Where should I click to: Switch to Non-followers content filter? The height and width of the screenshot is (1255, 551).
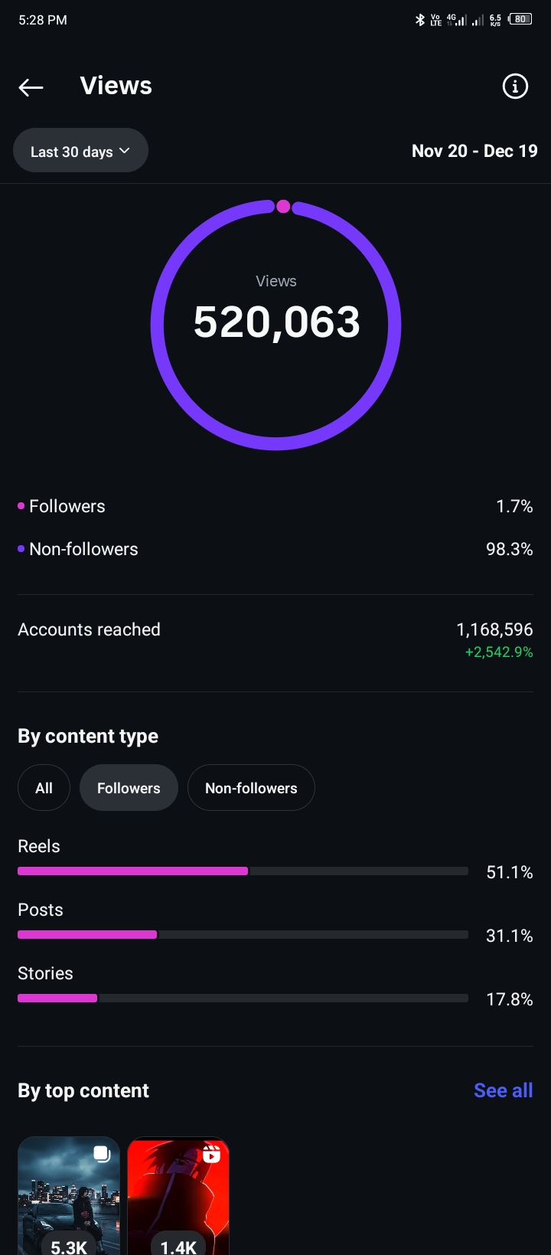coord(251,788)
